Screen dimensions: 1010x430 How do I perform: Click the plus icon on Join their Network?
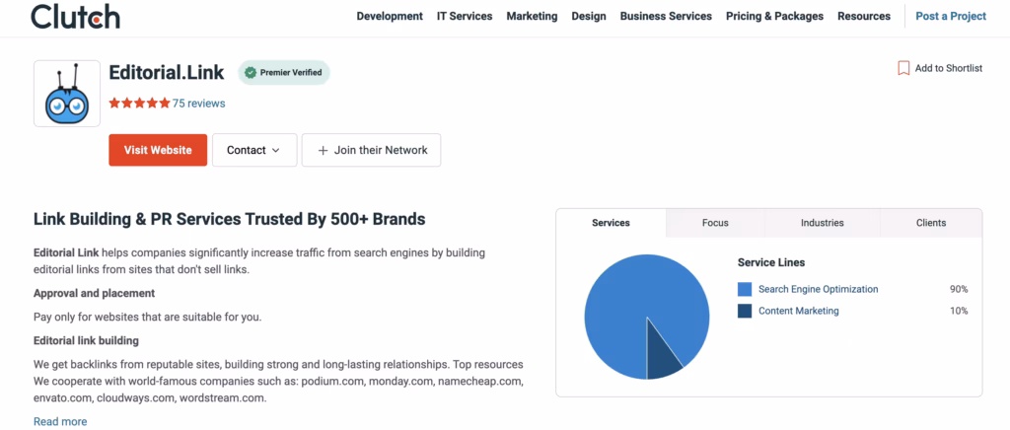tap(324, 150)
